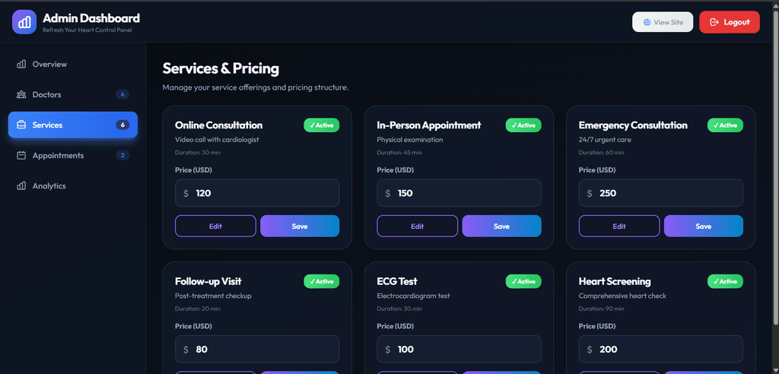Click the Online Consultation price field
Image resolution: width=779 pixels, height=374 pixels.
(x=257, y=193)
